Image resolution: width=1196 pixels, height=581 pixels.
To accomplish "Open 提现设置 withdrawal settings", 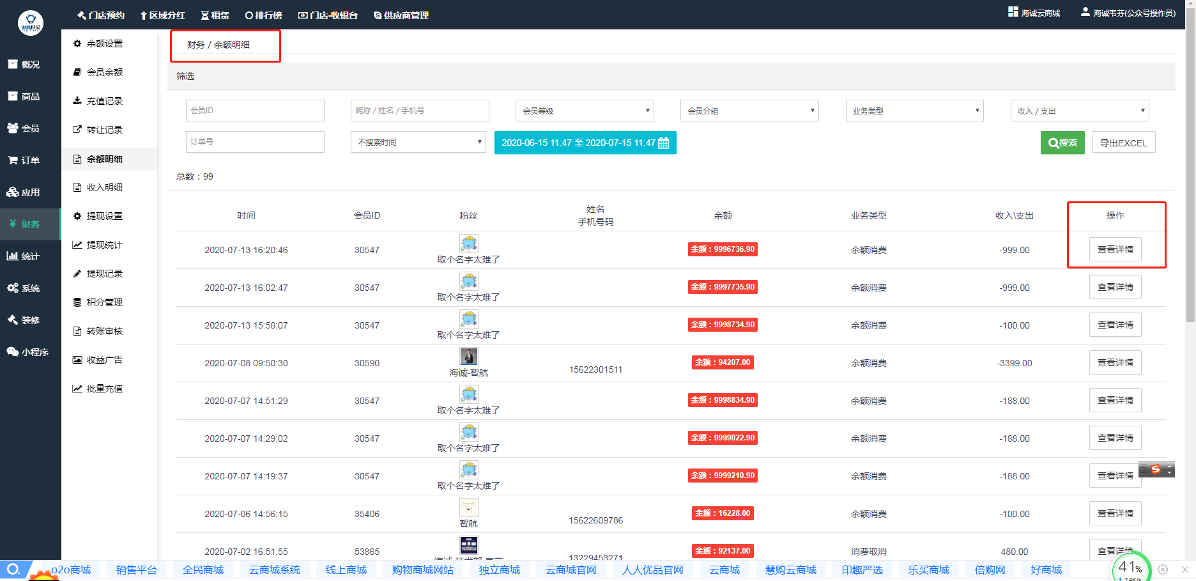I will [x=98, y=216].
